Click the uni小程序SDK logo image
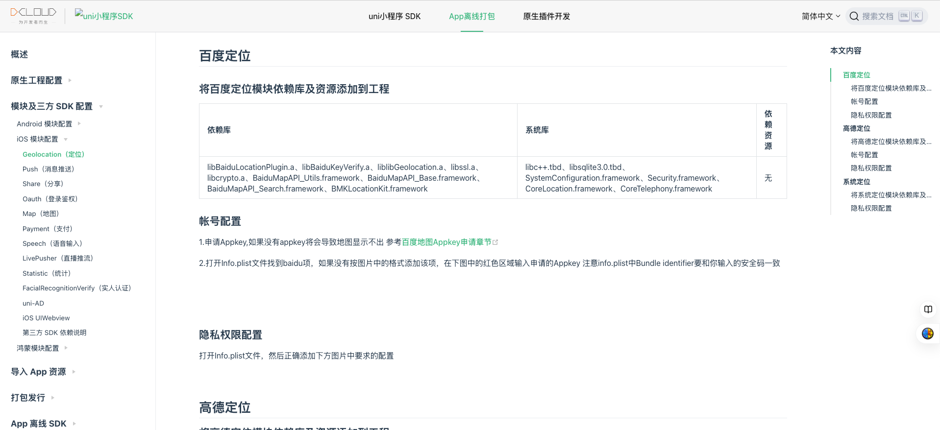 tap(104, 16)
